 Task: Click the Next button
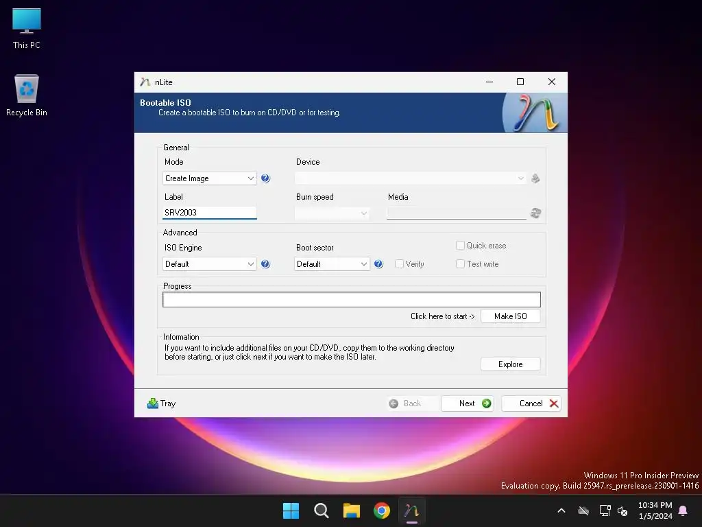[x=468, y=403]
